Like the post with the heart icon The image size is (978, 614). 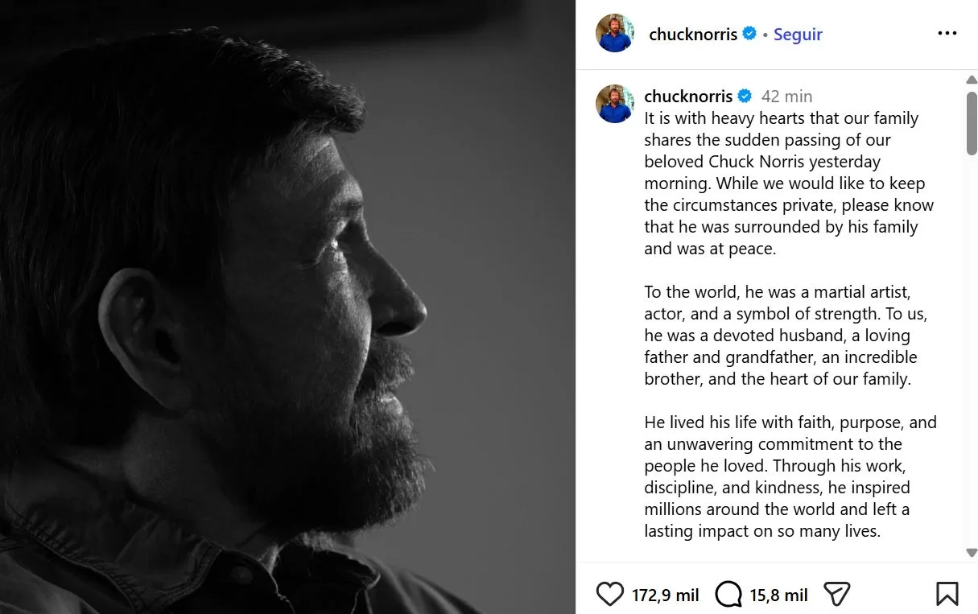tap(609, 594)
